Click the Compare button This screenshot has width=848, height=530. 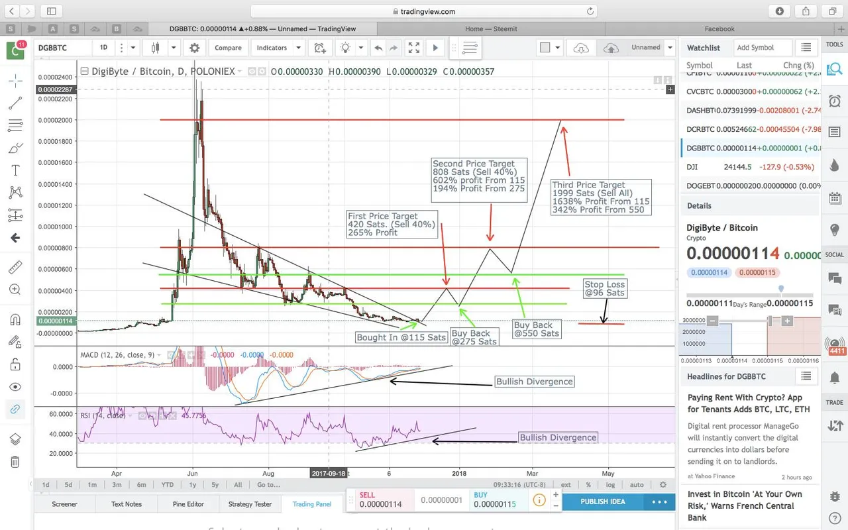pyautogui.click(x=228, y=48)
